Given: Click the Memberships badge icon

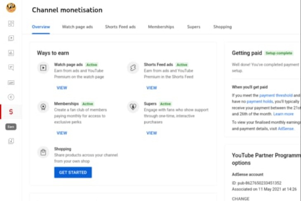Looking at the screenshot, I should (x=43, y=106).
